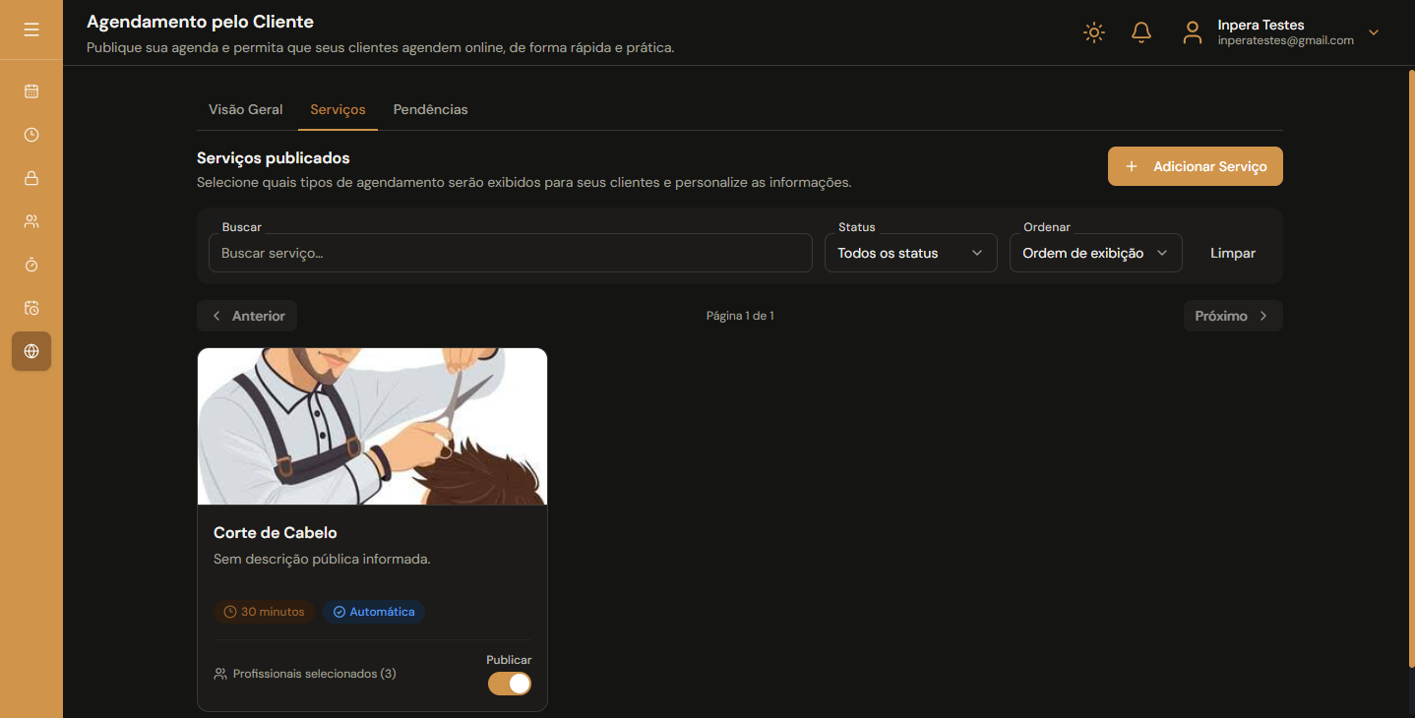Open the calendar icon in the sidebar
Image resolution: width=1415 pixels, height=718 pixels.
[x=31, y=91]
